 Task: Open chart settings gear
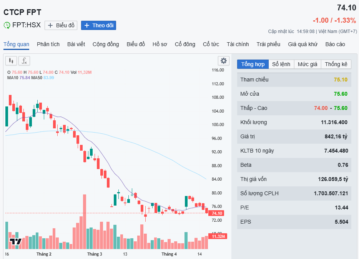pyautogui.click(x=223, y=61)
